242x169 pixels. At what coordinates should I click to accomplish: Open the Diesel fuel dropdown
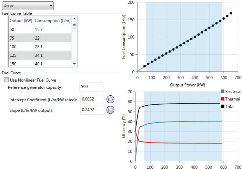pos(27,6)
